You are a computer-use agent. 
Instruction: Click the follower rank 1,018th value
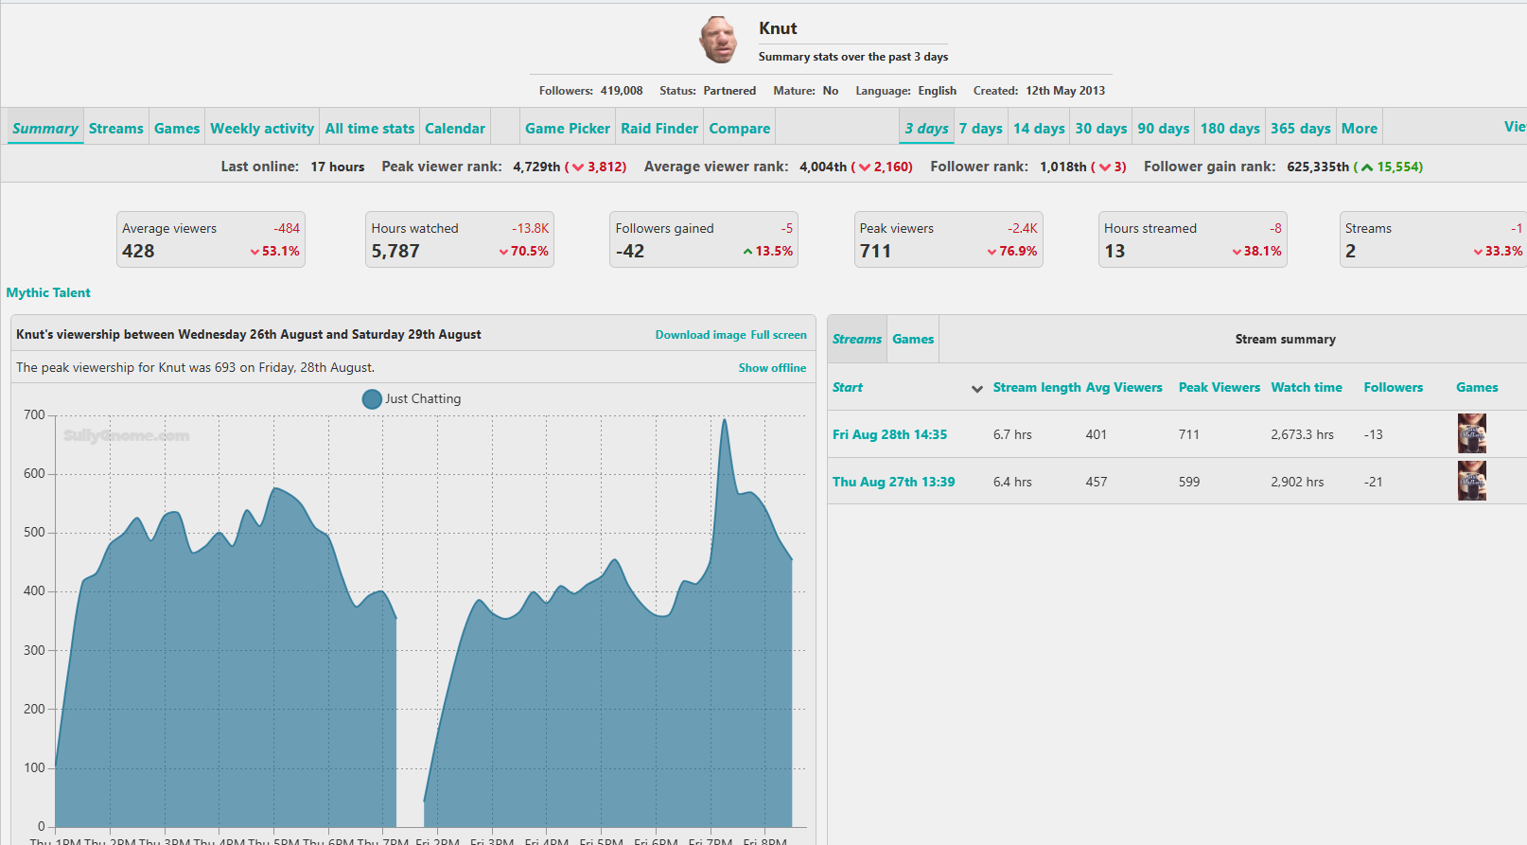coord(1063,167)
